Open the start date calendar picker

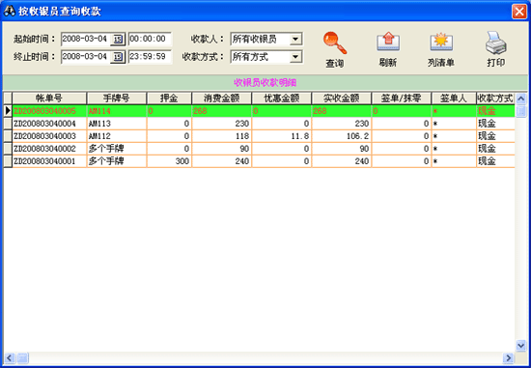click(x=118, y=40)
